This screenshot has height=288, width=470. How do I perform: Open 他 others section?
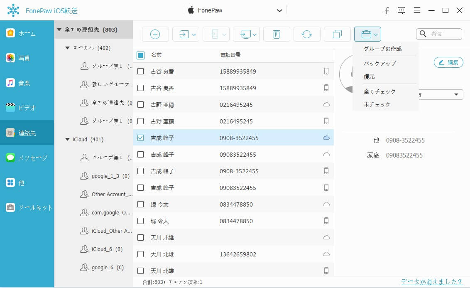click(27, 182)
